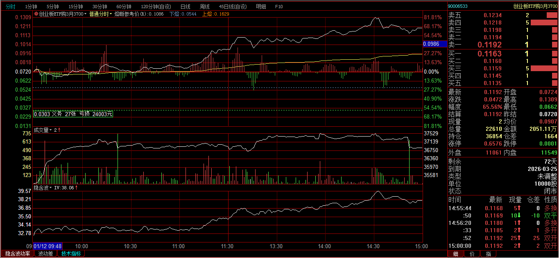Viewport: 559px width, 258px height.
Task: Open the 创业板ETF购3月3700 contract dropdown
Action: coord(85,14)
